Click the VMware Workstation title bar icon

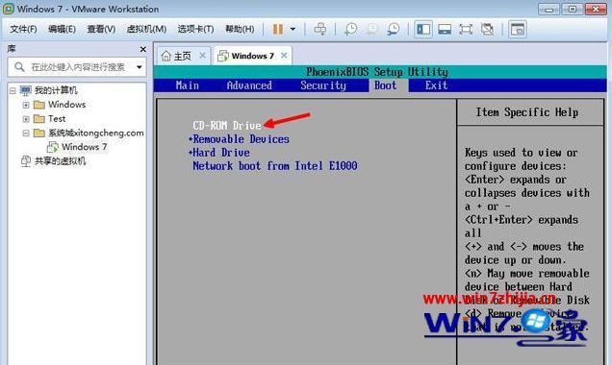coord(9,9)
